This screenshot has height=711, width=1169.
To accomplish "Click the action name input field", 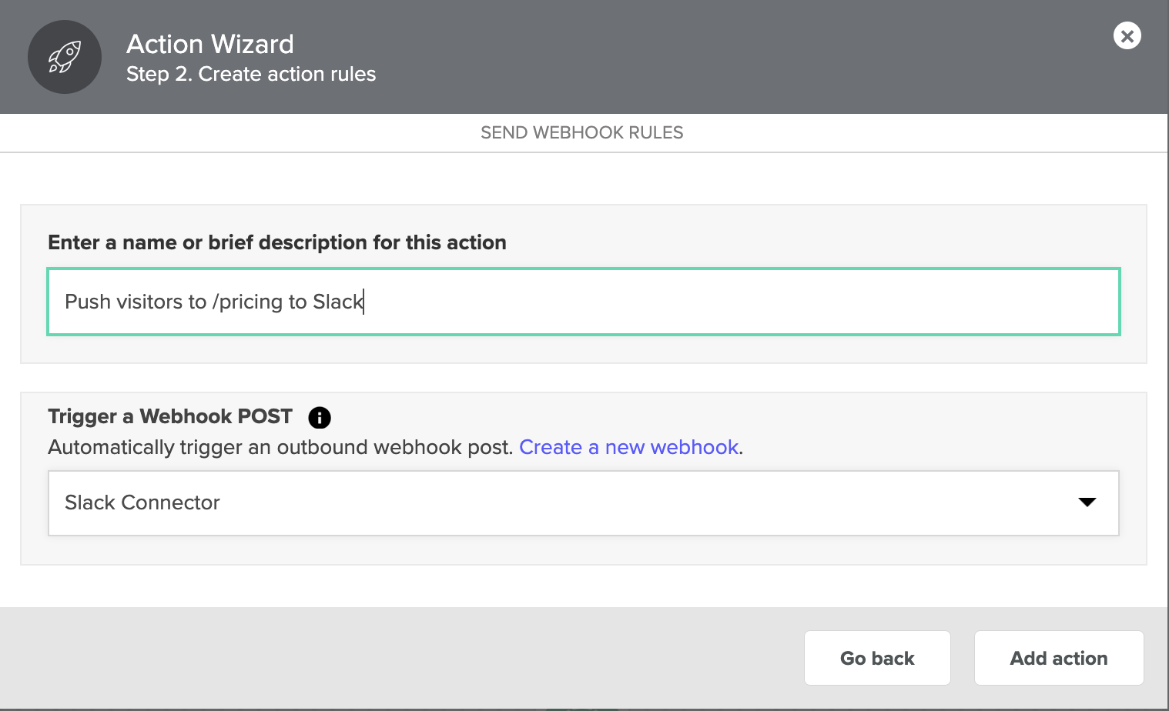I will 583,302.
